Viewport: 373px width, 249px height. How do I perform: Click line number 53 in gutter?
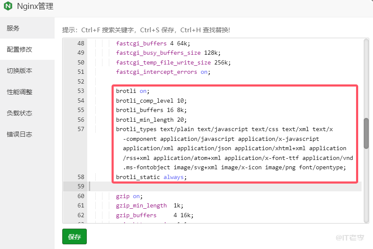pyautogui.click(x=81, y=91)
